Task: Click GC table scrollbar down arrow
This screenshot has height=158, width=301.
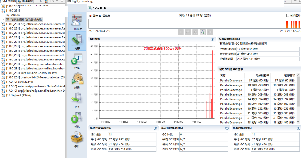Action: point(298,122)
